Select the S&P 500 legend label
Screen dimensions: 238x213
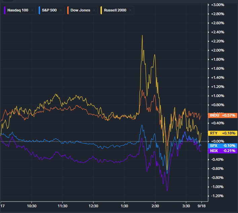pyautogui.click(x=49, y=10)
